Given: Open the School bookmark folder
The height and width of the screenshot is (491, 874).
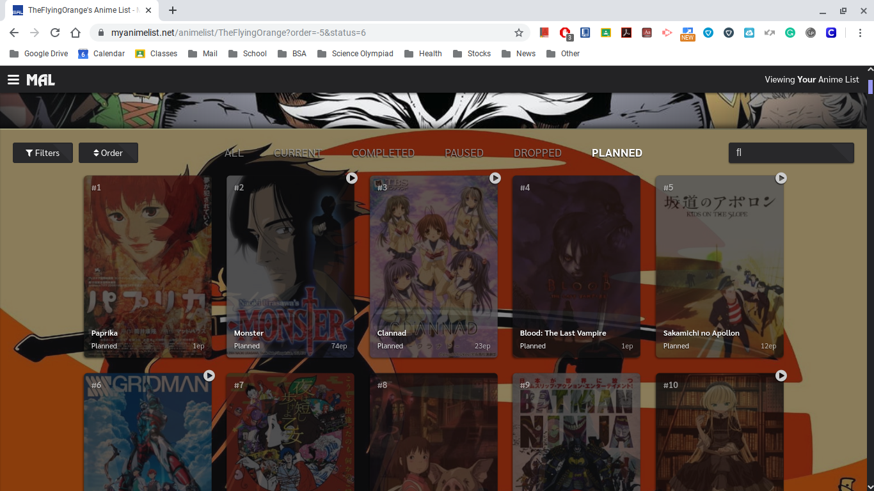Looking at the screenshot, I should 248,54.
